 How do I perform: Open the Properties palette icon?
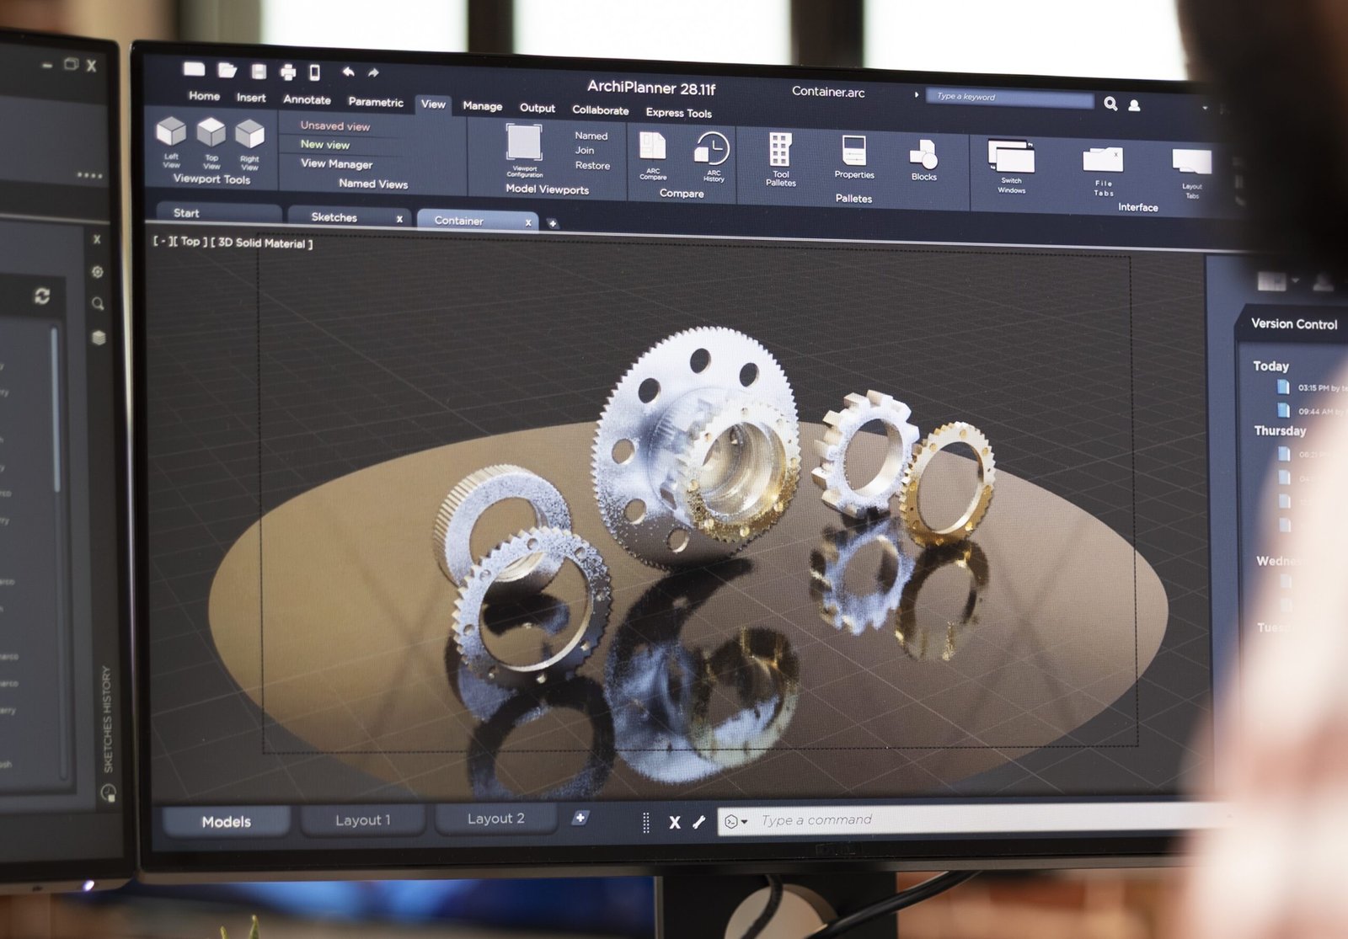[x=853, y=152]
